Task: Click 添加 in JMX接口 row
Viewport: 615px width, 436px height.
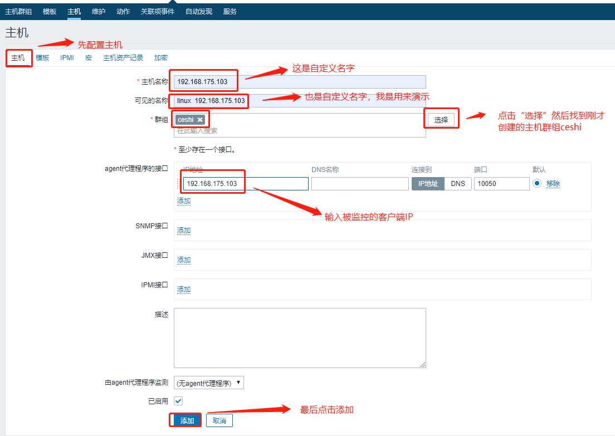Action: pos(184,259)
